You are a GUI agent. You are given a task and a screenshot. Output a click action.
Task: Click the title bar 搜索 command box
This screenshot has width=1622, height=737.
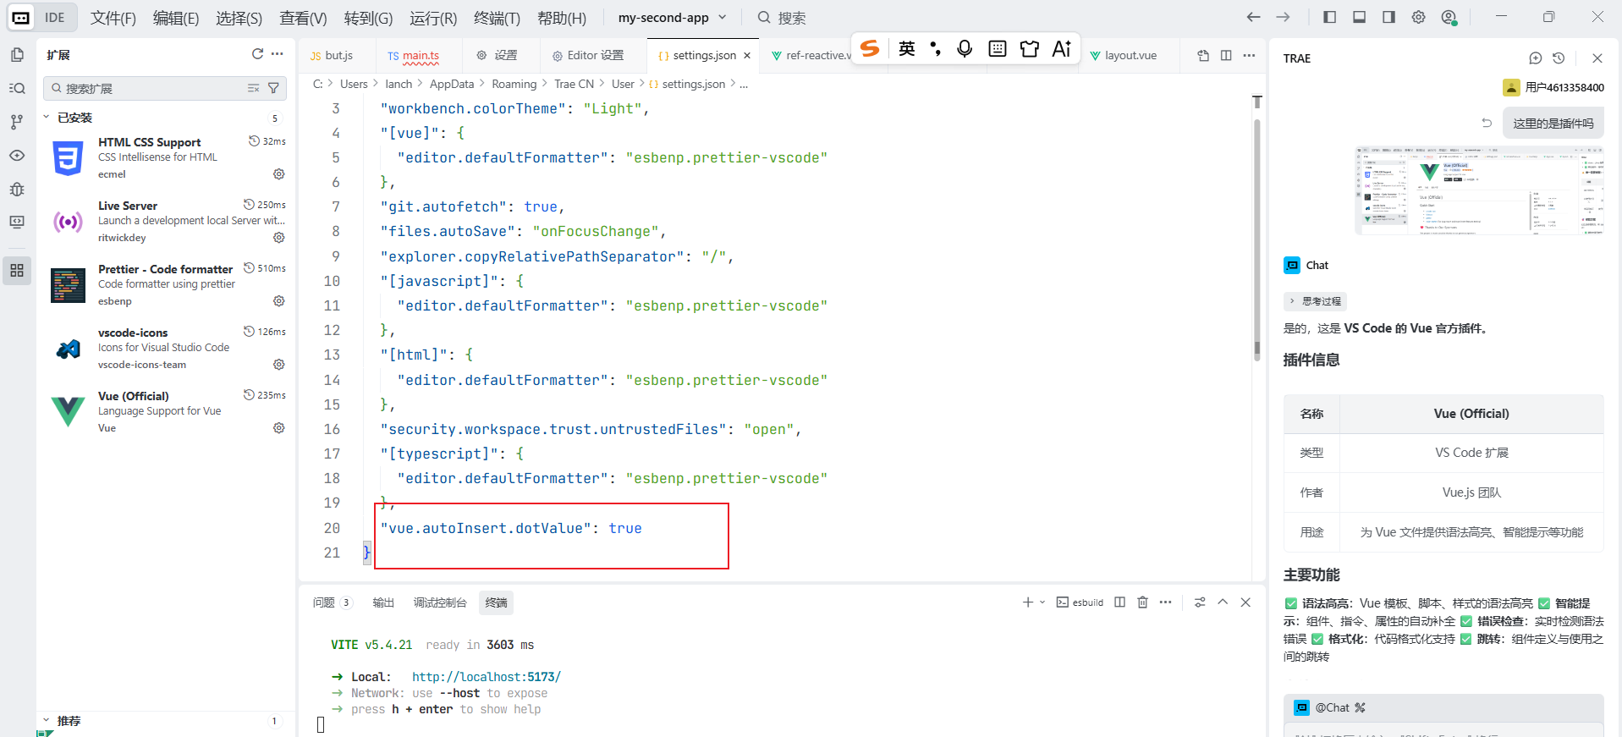click(781, 18)
